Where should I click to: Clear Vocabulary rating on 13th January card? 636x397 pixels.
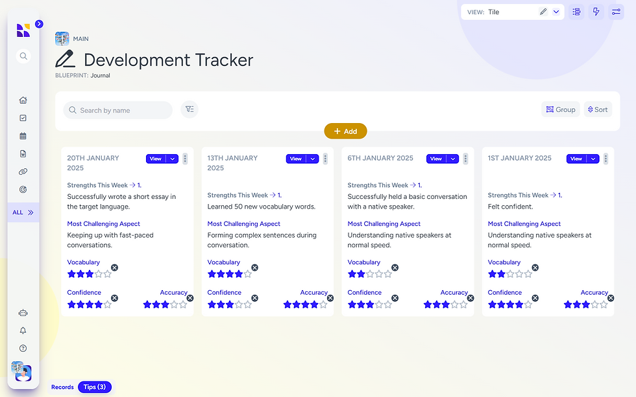pos(254,267)
